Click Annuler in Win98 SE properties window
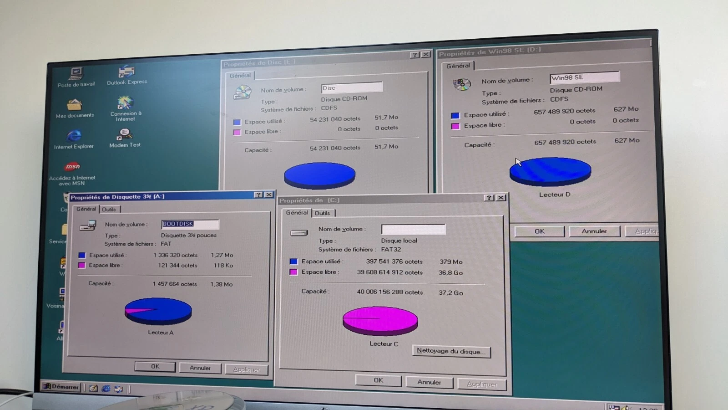Viewport: 728px width, 410px height. [594, 231]
